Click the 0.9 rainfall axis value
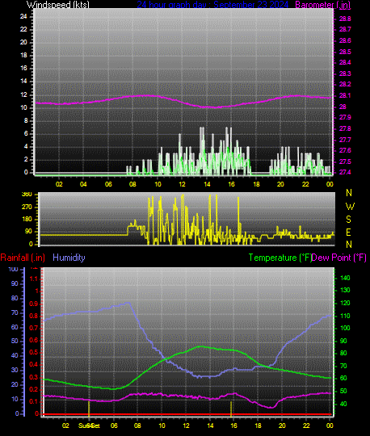 coord(34,304)
